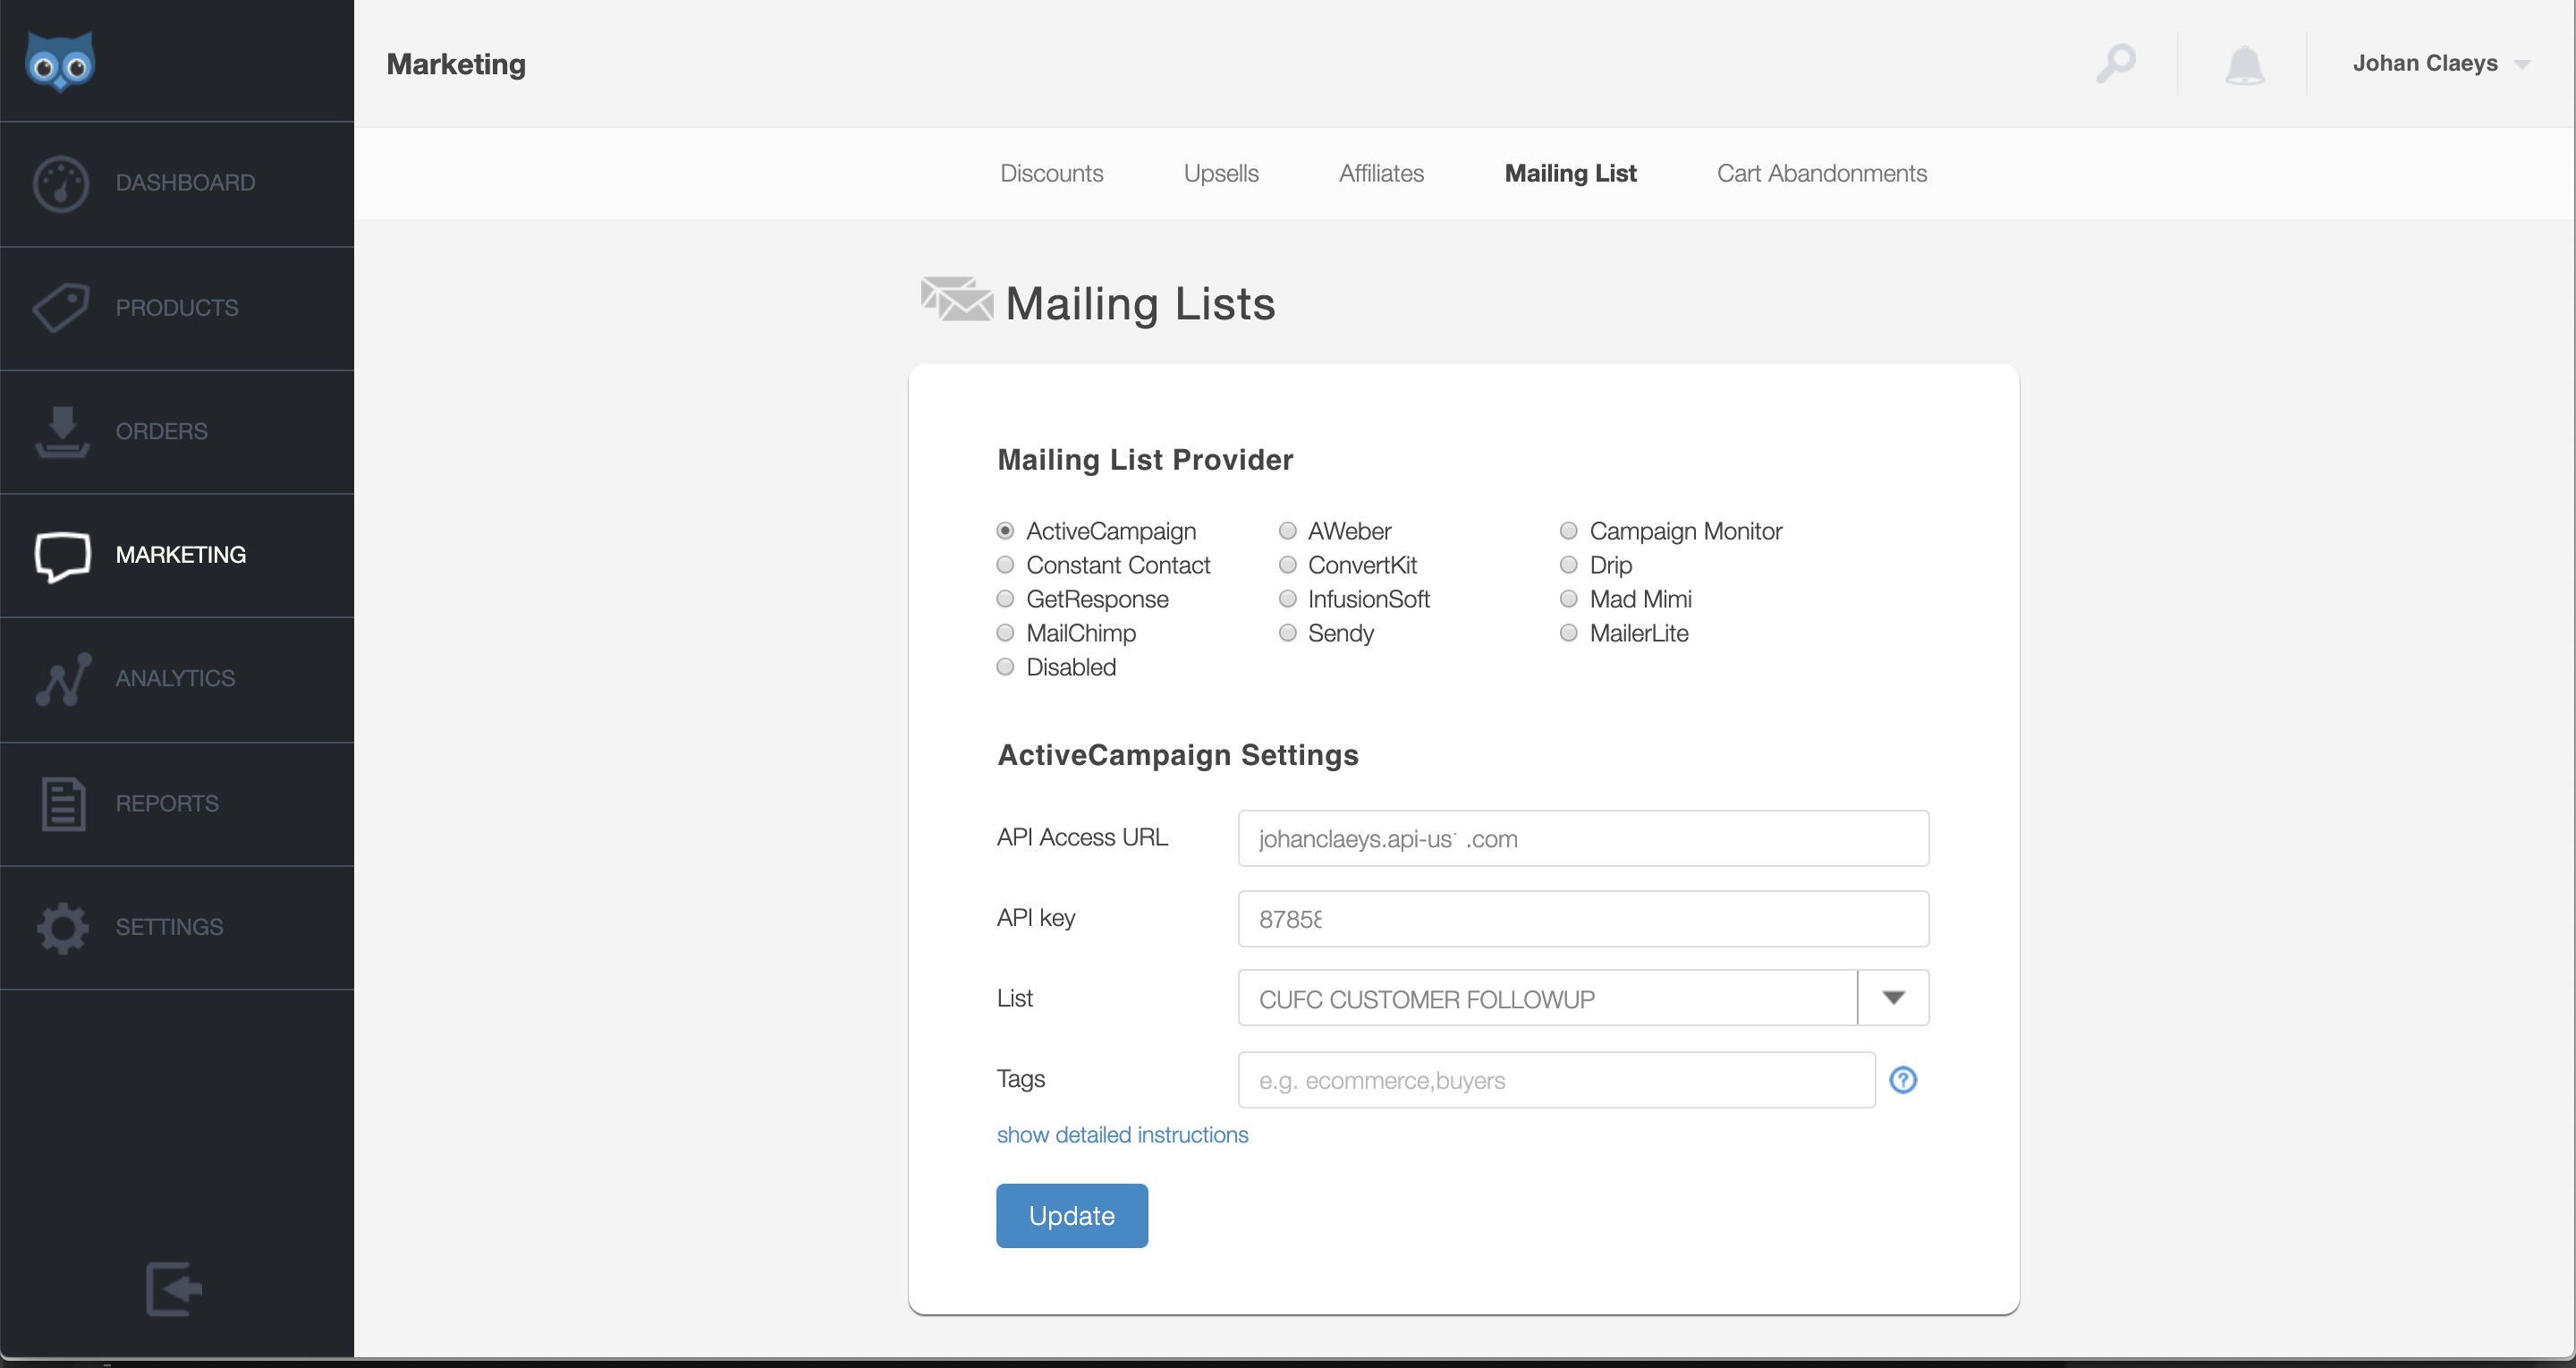2576x1368 pixels.
Task: Open the notification bell menu
Action: [x=2245, y=64]
